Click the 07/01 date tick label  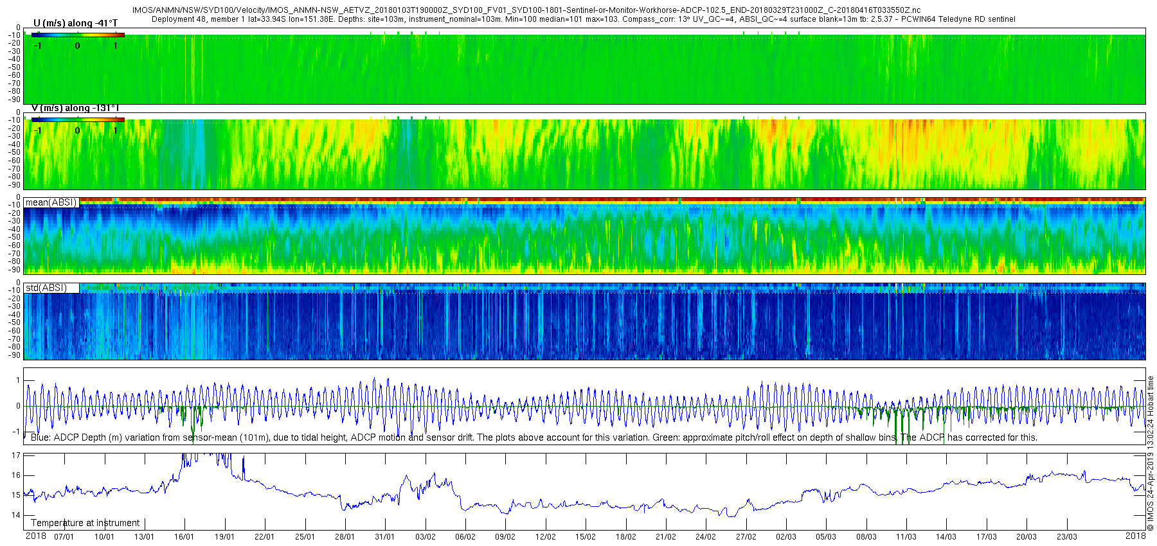(64, 537)
